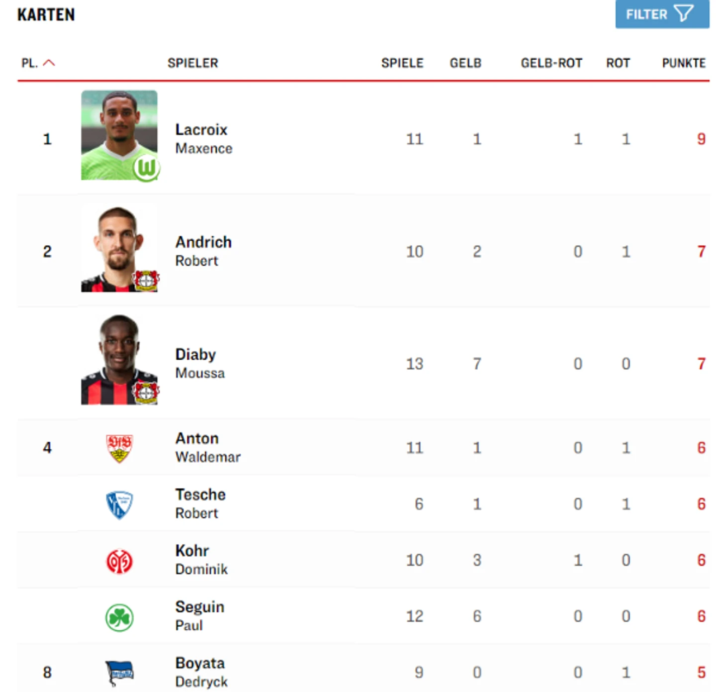The image size is (726, 692).
Task: Sort table by PUNKTE column header
Action: pos(684,63)
